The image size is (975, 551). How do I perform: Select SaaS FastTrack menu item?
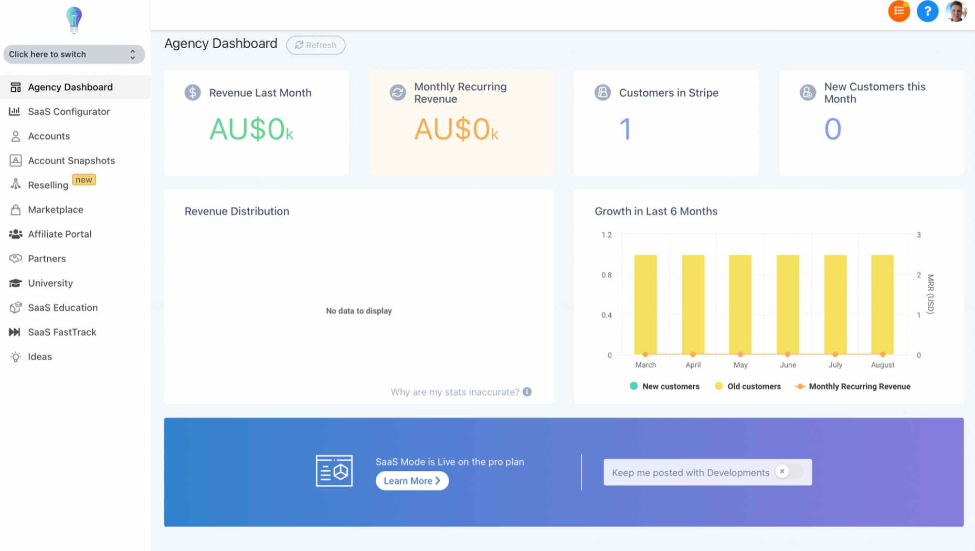click(x=75, y=332)
